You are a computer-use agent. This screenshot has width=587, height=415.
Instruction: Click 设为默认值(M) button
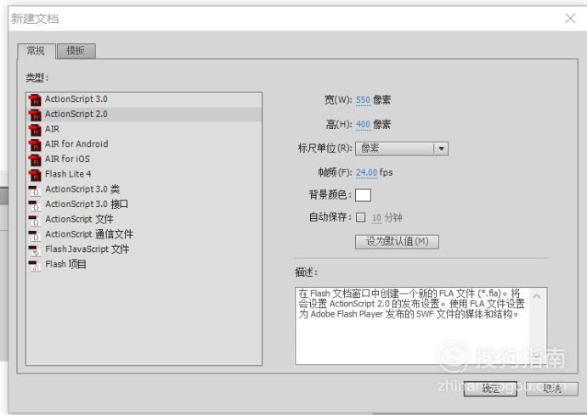pyautogui.click(x=397, y=242)
